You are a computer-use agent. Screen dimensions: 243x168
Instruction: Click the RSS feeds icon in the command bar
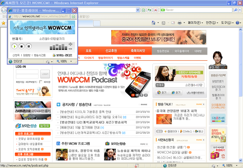(164, 23)
